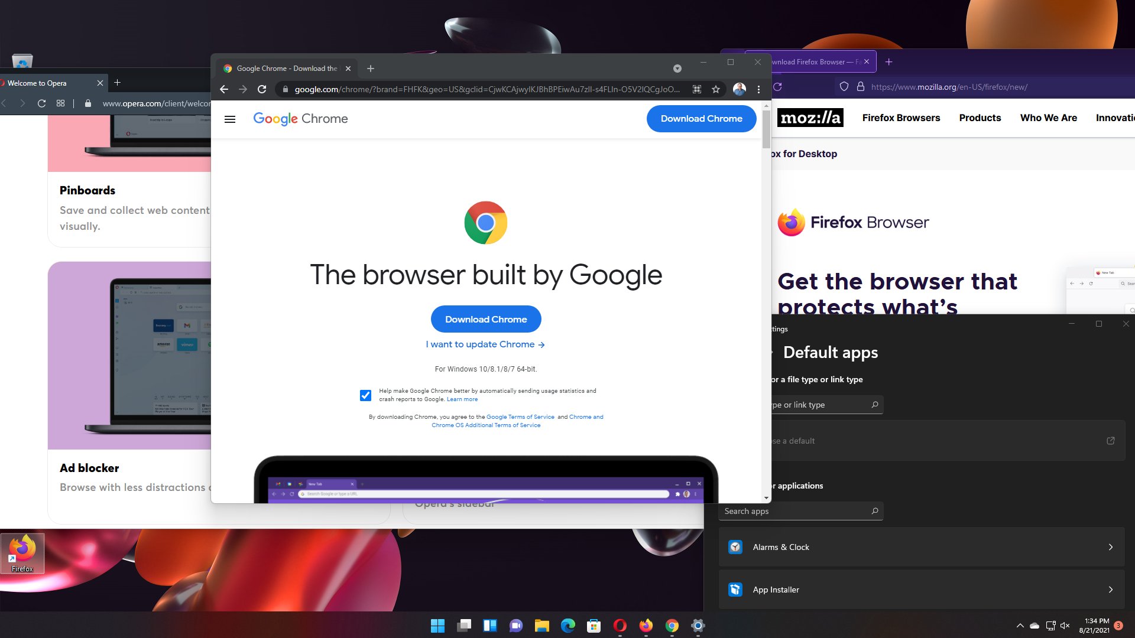Viewport: 1135px width, 638px height.
Task: Click the Firefox Products menu item
Action: point(980,118)
